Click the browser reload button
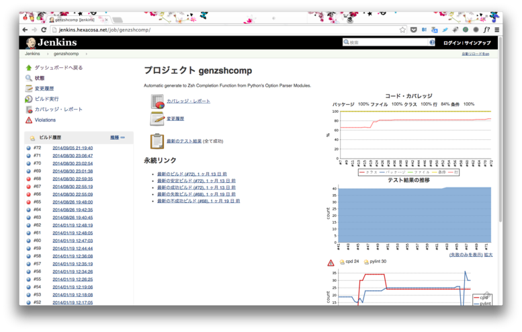Image resolution: width=522 pixels, height=332 pixels. coord(44,30)
